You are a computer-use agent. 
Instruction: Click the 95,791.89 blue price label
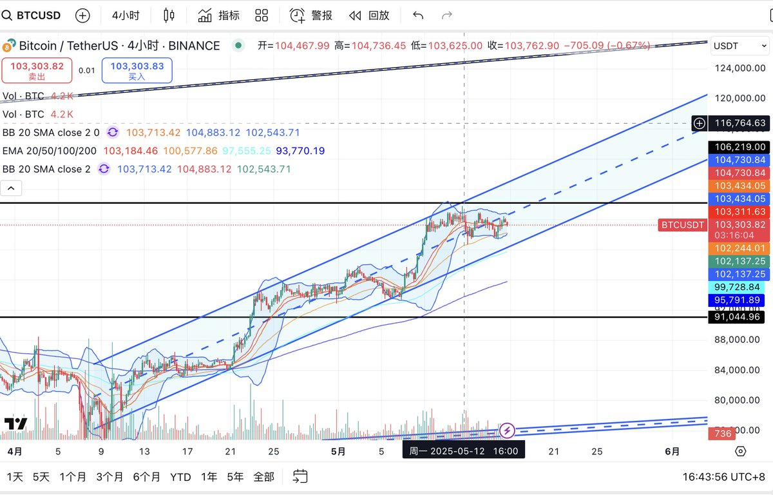point(738,300)
